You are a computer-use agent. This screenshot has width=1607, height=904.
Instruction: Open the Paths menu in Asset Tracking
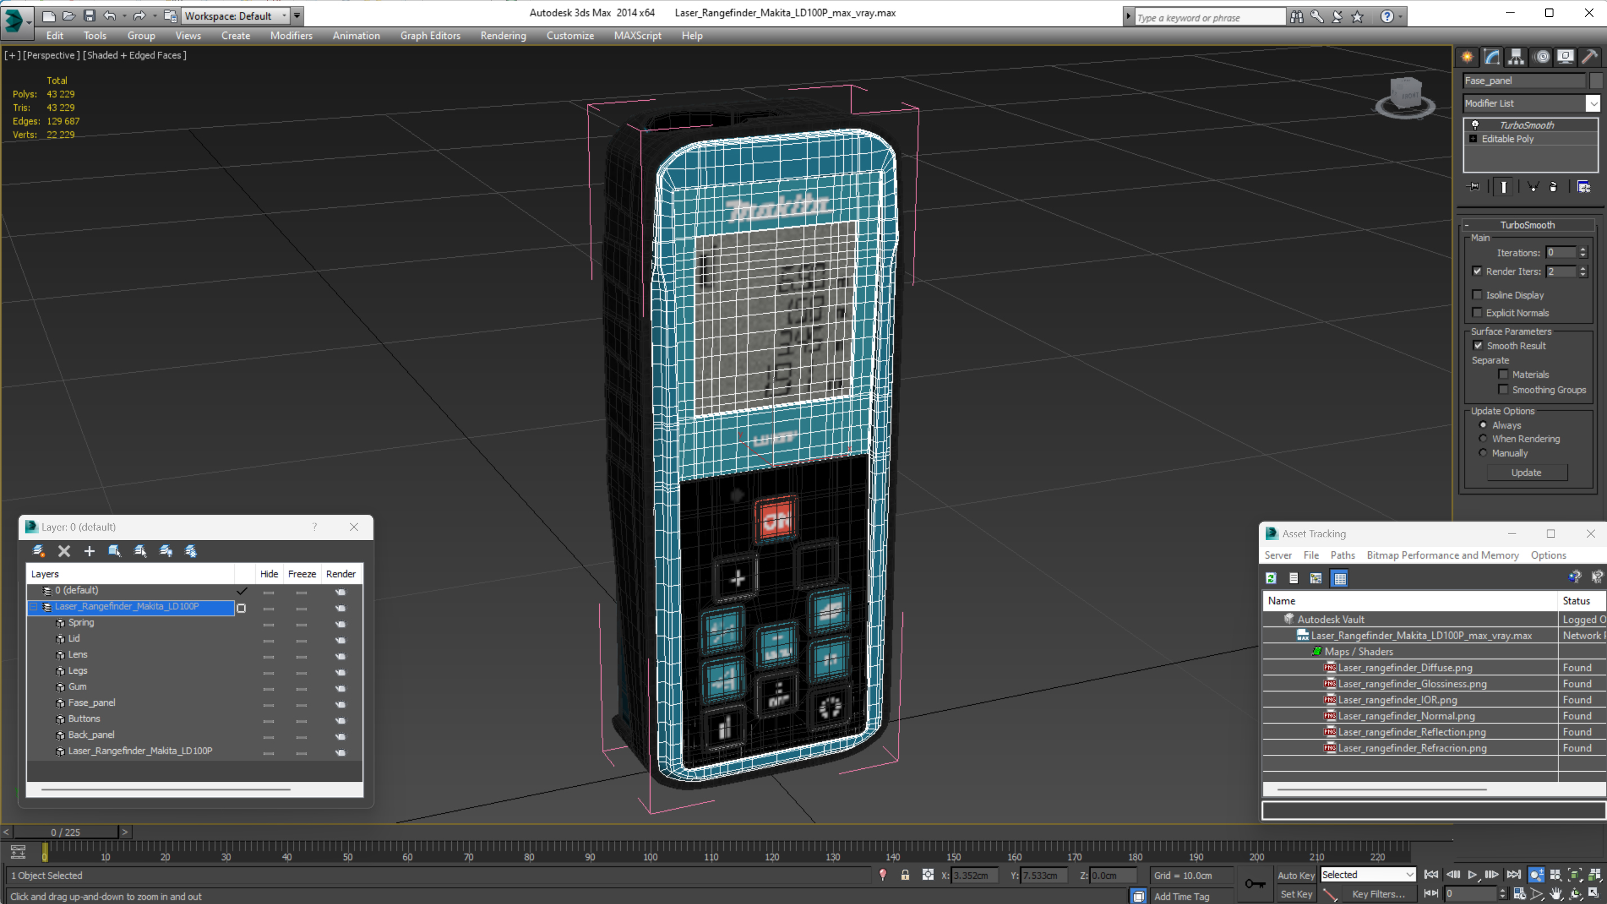pos(1342,555)
